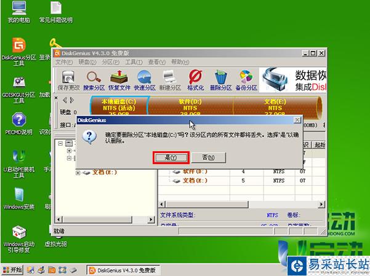Screen dimensions: 370x276
Task: Click the folder quick launch icon
Action: [x=52, y=270]
